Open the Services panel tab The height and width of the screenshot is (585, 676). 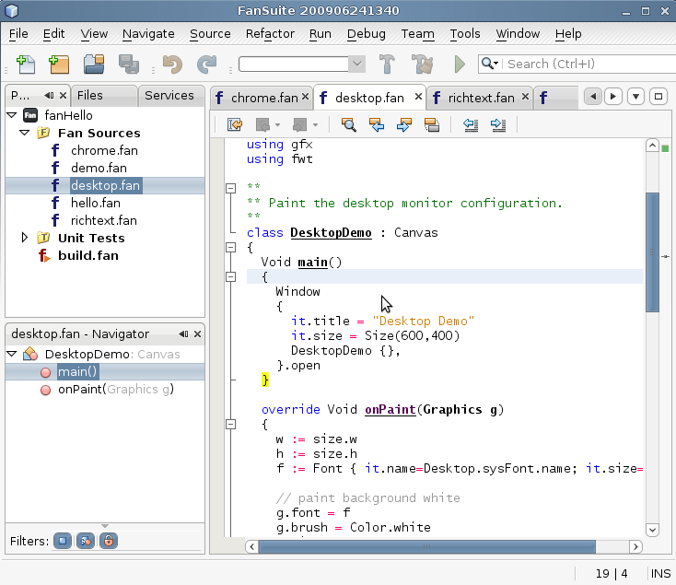[x=169, y=96]
